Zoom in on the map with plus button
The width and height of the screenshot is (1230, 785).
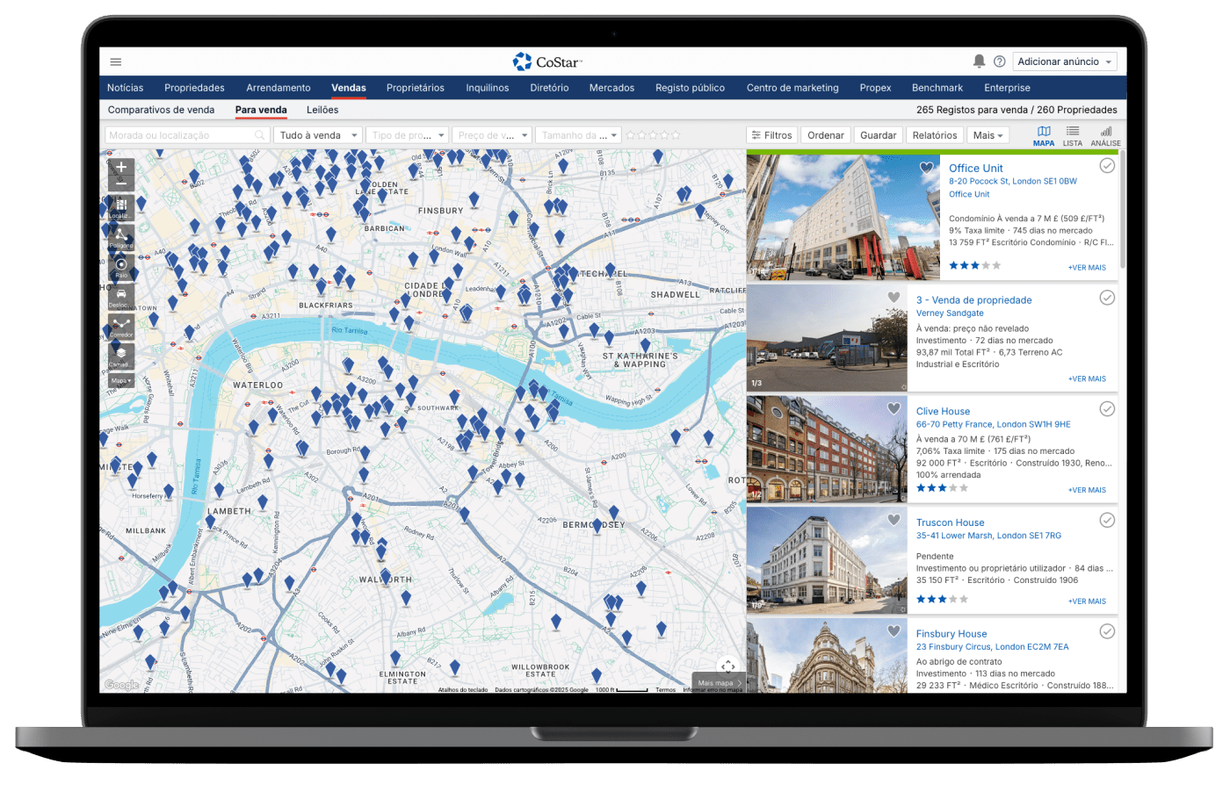pyautogui.click(x=121, y=167)
